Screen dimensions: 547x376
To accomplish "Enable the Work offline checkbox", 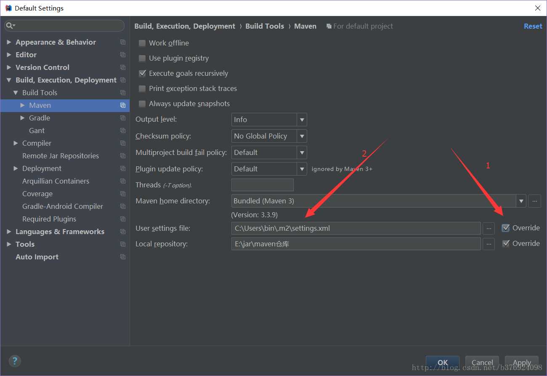I will (142, 43).
